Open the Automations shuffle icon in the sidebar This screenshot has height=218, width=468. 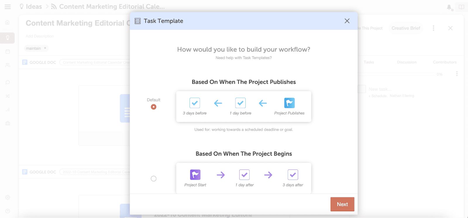[7, 96]
